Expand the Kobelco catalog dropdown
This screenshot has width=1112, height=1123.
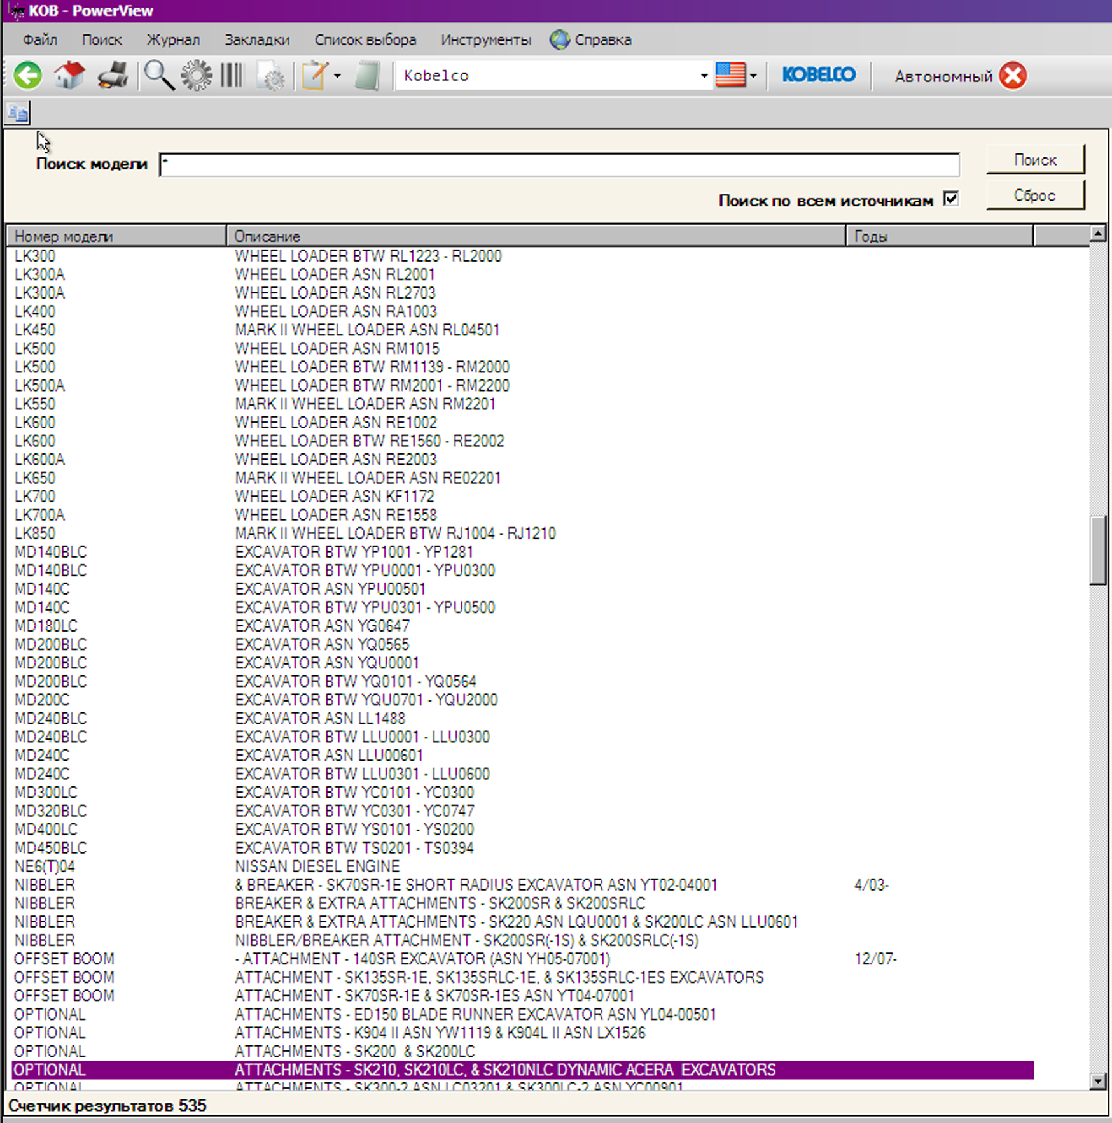[704, 76]
